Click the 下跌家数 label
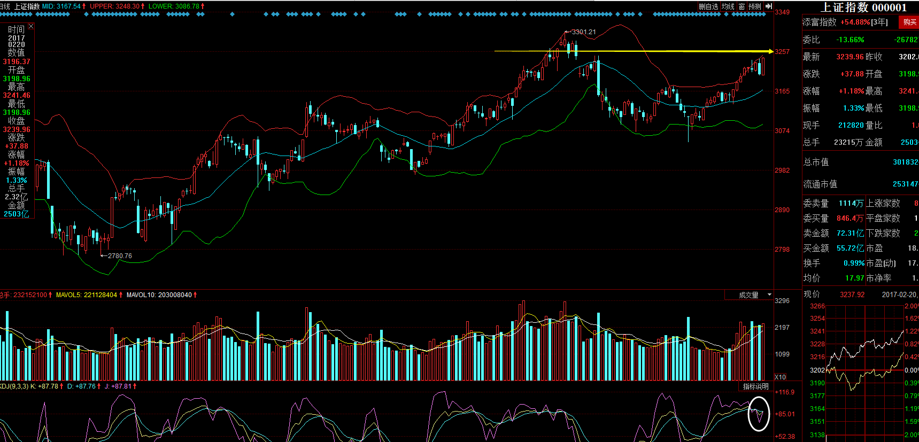Viewport: 919px width, 442px height. [883, 233]
